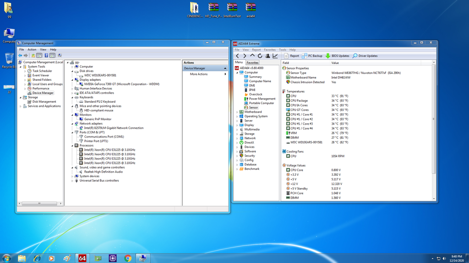Expand the Motherboard node in AIDA64 tree

pyautogui.click(x=237, y=112)
